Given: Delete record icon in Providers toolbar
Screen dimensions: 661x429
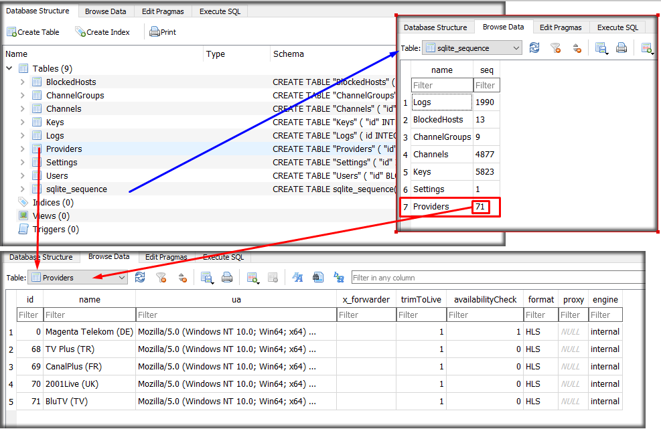Looking at the screenshot, I should tap(273, 277).
